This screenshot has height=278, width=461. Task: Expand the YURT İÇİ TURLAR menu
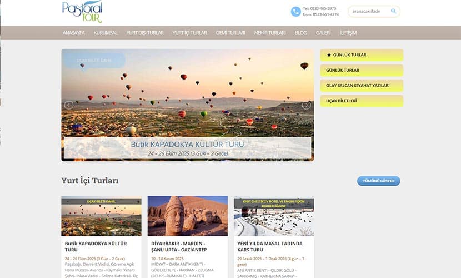click(189, 33)
